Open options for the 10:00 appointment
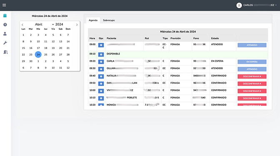 coord(101,91)
